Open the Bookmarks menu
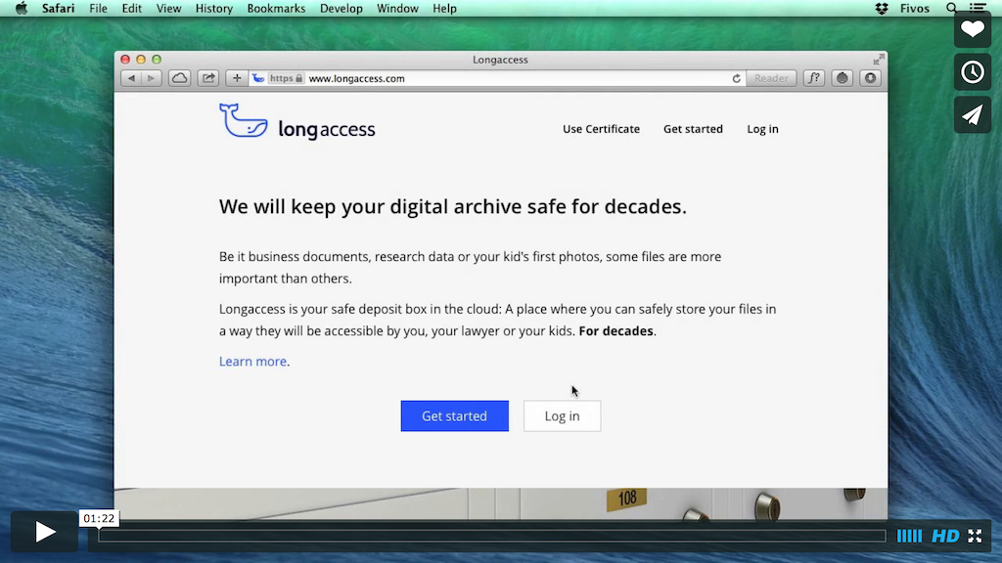This screenshot has width=1002, height=563. [x=276, y=8]
